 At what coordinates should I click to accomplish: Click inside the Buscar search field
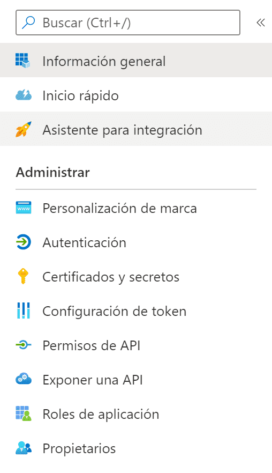coord(128,23)
